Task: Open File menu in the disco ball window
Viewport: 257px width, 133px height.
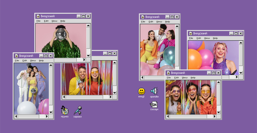Action: coord(38,21)
